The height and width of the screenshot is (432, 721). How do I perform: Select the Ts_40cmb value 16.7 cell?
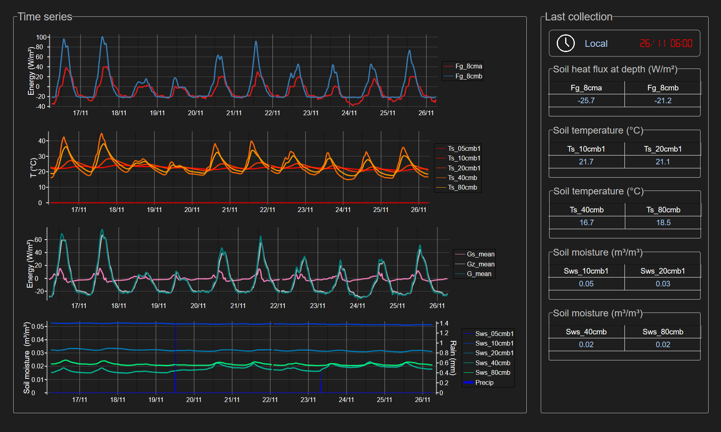coord(586,223)
